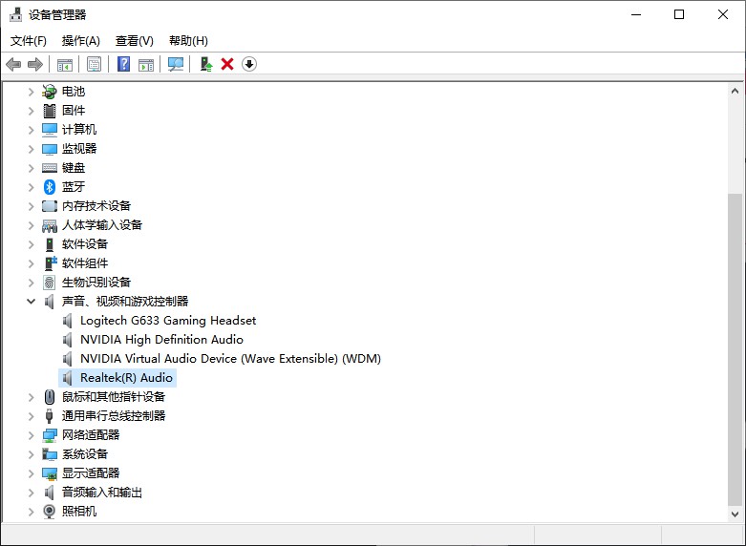The width and height of the screenshot is (746, 546).
Task: Toggle the console tree pane icon
Action: click(x=65, y=64)
